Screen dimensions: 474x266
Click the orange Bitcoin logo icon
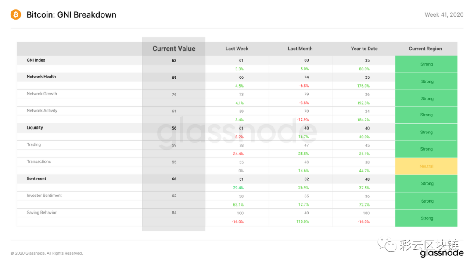(16, 14)
